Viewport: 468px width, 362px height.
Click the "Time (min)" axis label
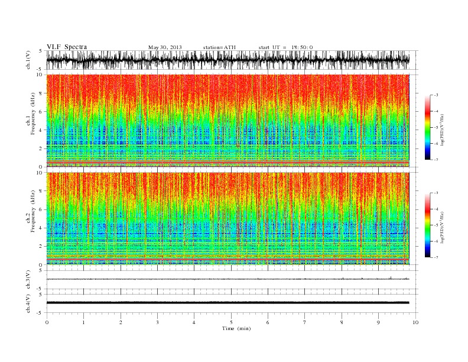point(236,328)
